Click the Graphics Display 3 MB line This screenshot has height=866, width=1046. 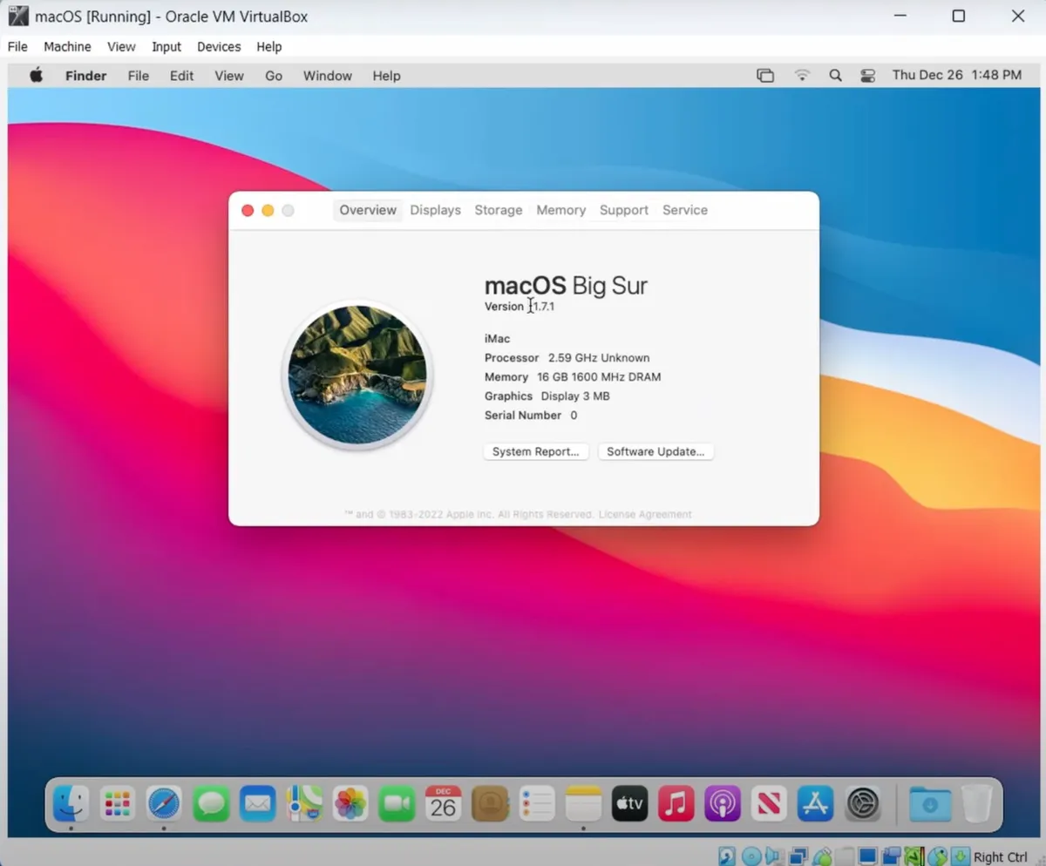(547, 396)
